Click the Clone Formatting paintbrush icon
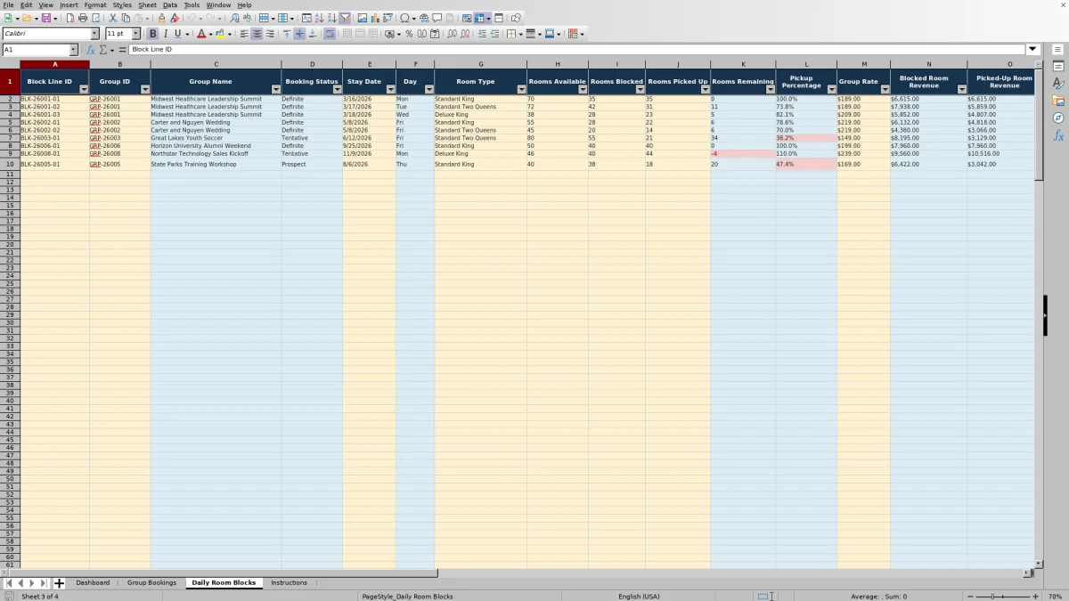1069x601 pixels. (x=161, y=18)
